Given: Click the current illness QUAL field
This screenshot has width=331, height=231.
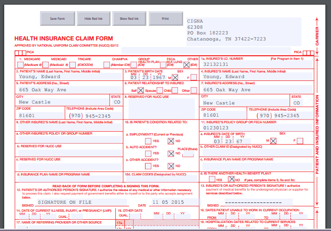Looking at the screenshot, I should click(77, 216).
